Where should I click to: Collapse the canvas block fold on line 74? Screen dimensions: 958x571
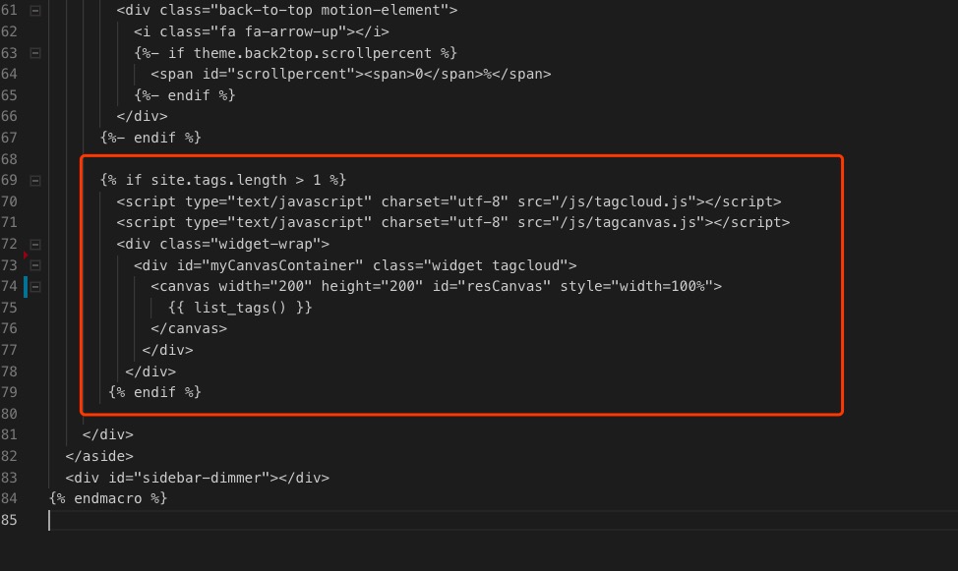[x=35, y=287]
